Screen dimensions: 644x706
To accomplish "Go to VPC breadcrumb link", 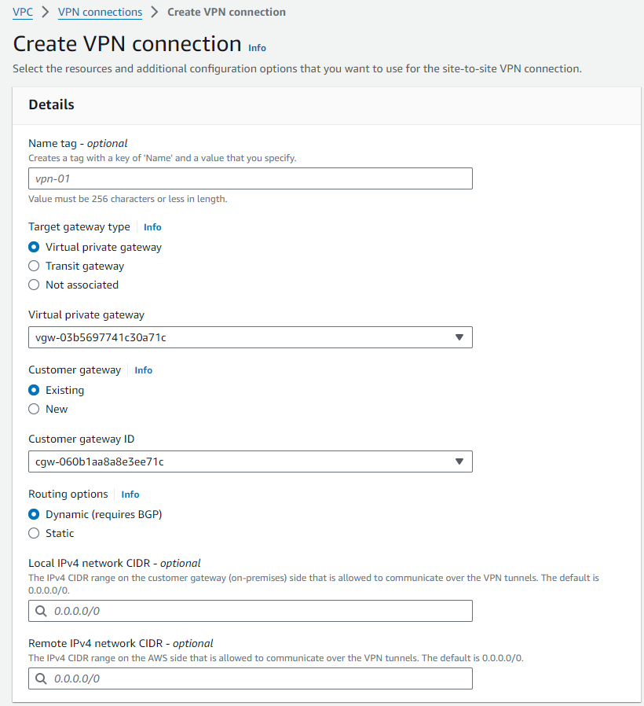I will click(x=23, y=13).
